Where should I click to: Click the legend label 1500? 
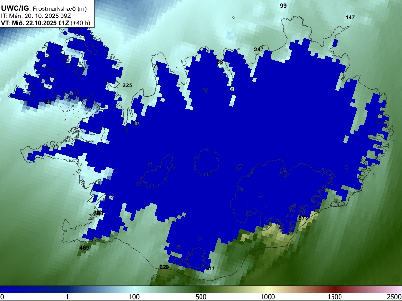pos(335,297)
